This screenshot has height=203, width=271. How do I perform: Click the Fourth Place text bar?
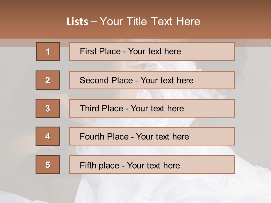pyautogui.click(x=152, y=136)
